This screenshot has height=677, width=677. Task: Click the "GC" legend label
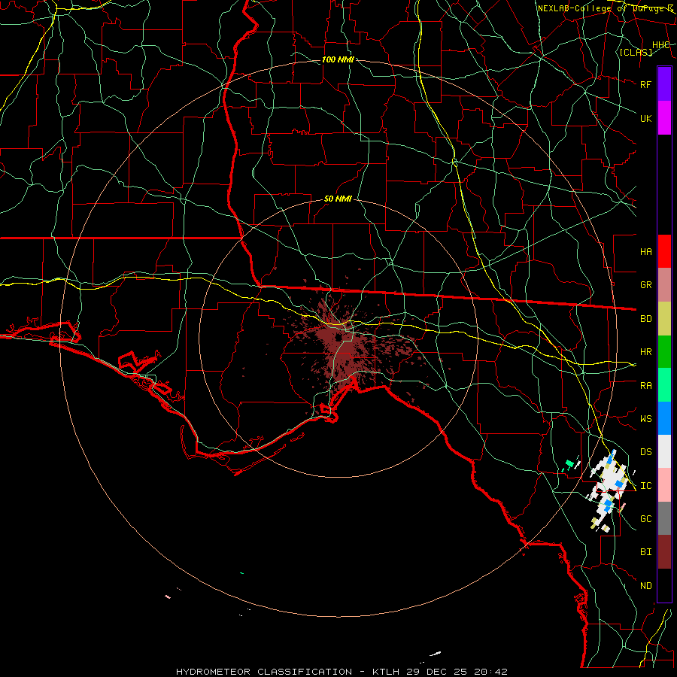point(645,518)
